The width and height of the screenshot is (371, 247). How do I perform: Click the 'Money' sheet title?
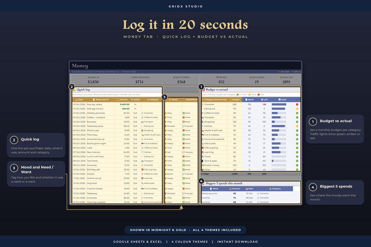tap(80, 66)
